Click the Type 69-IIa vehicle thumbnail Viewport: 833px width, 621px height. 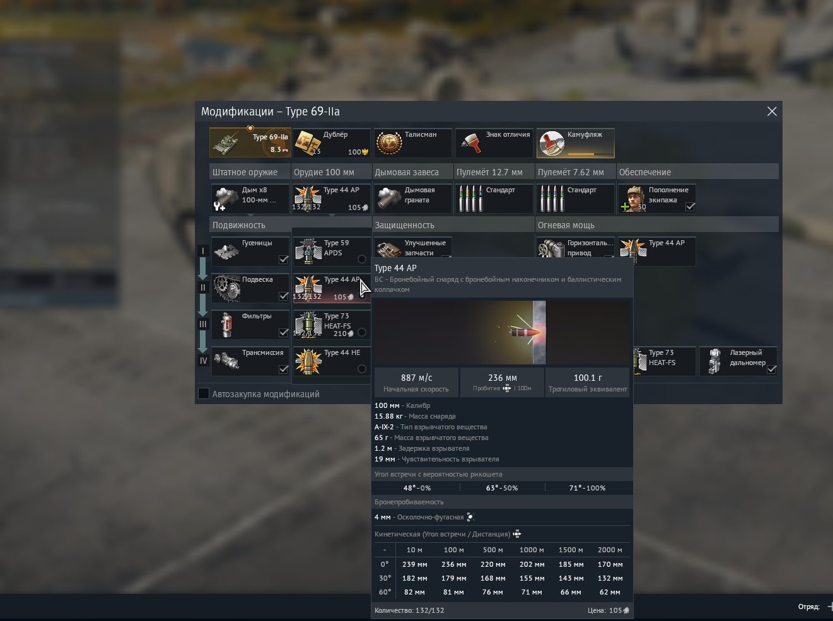[250, 143]
